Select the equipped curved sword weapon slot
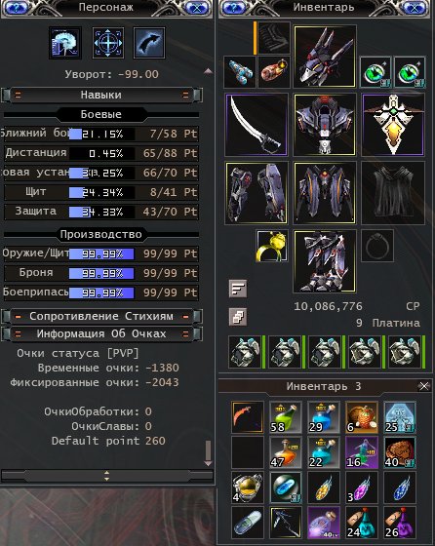This screenshot has width=435, height=546. pyautogui.click(x=257, y=125)
